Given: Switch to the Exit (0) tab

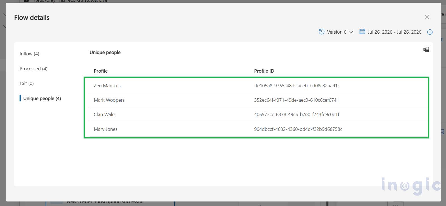Looking at the screenshot, I should click(x=27, y=83).
